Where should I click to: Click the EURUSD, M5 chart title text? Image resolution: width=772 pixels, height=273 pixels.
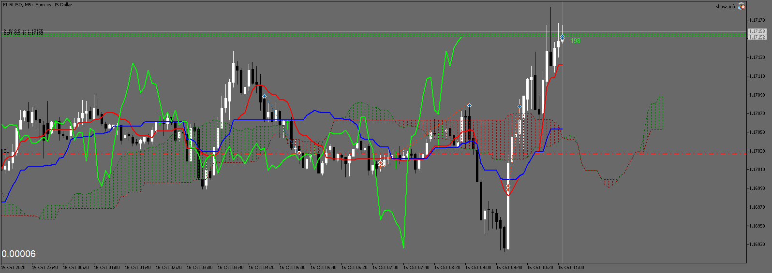(38, 5)
